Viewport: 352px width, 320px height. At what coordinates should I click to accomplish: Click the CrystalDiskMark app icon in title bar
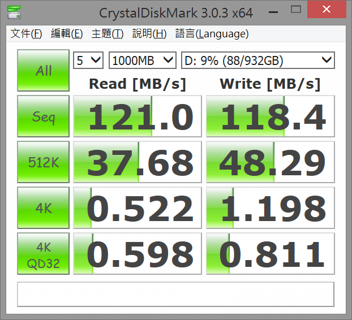14,12
